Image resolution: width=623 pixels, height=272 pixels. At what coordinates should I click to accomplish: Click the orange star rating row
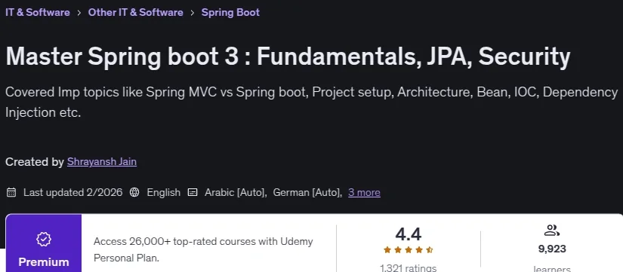(x=408, y=250)
